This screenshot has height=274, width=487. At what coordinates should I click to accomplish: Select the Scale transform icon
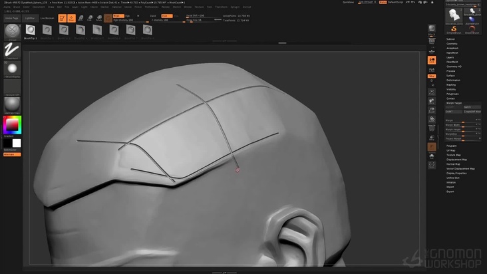[90, 18]
